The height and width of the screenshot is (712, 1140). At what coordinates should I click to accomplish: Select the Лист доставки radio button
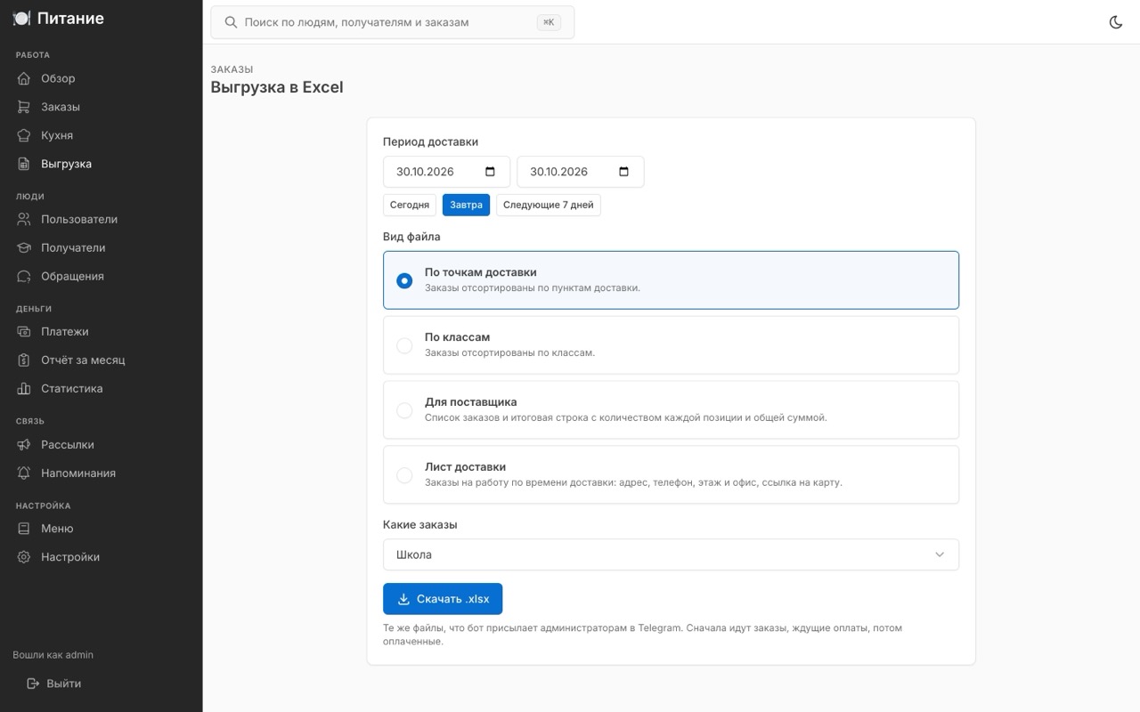(404, 475)
